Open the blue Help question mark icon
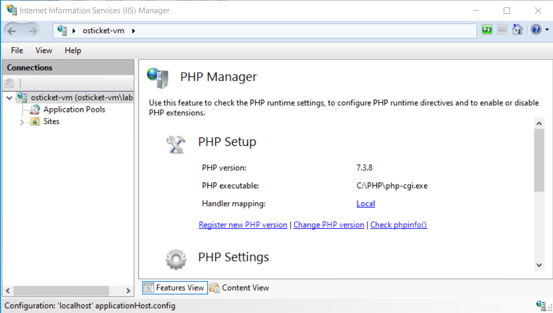The height and width of the screenshot is (313, 553). point(536,29)
